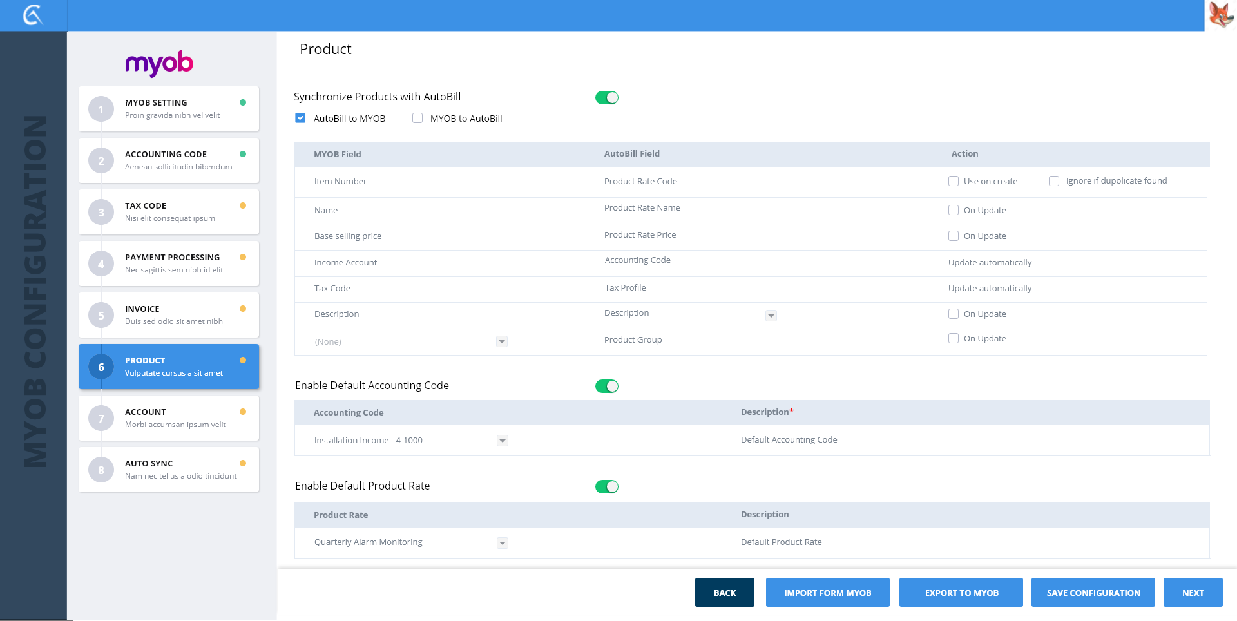Image resolution: width=1237 pixels, height=621 pixels.
Task: Click the step 1 circle for MYOB Setting
Action: click(101, 110)
